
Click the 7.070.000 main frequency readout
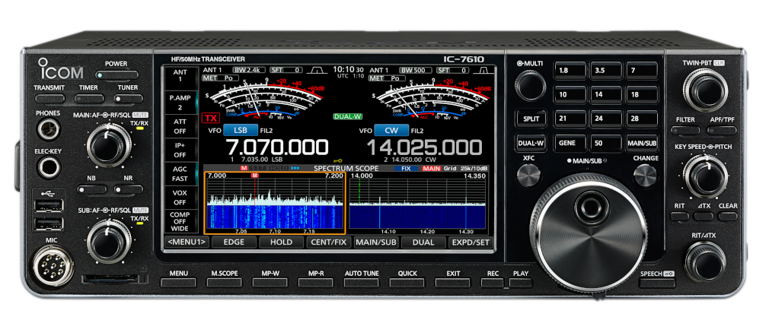pos(276,147)
